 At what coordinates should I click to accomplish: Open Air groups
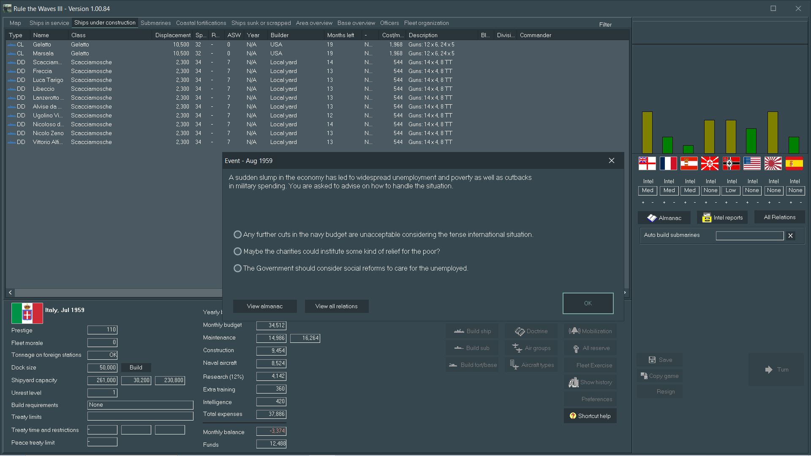coord(531,348)
